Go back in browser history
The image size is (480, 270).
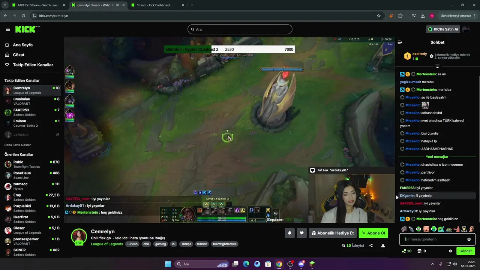coord(5,16)
